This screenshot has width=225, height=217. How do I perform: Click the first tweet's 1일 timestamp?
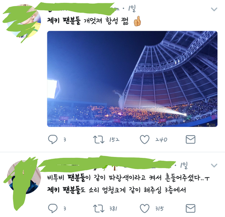tap(131, 8)
